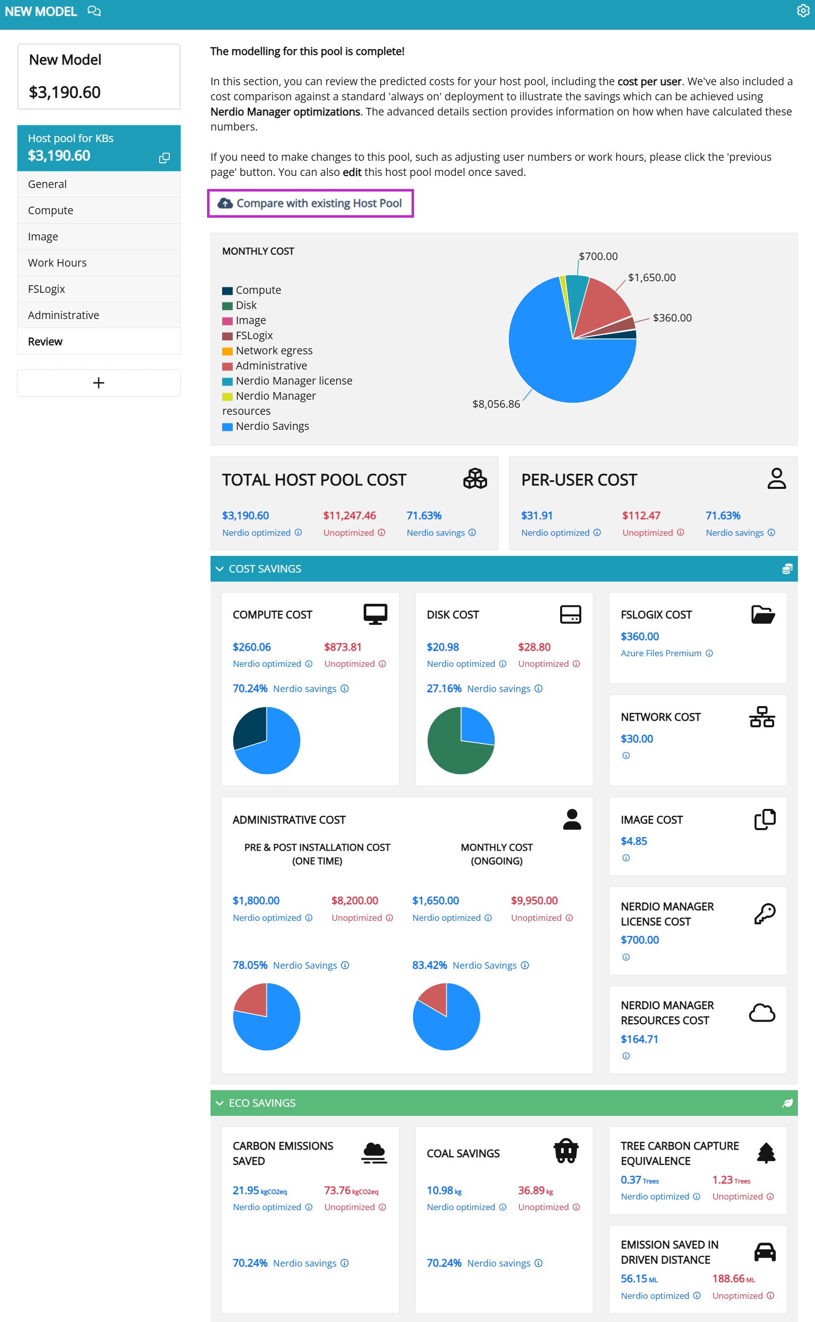Click the info icon next to the $11,247.46 Unoptimized label
This screenshot has height=1322, width=815.
tap(382, 532)
